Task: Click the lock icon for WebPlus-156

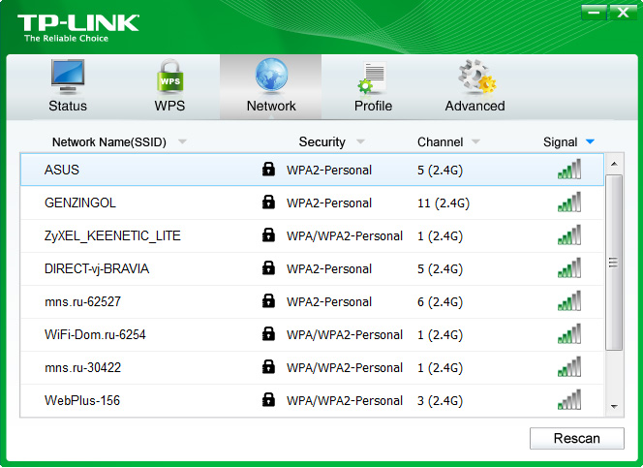Action: pyautogui.click(x=268, y=399)
